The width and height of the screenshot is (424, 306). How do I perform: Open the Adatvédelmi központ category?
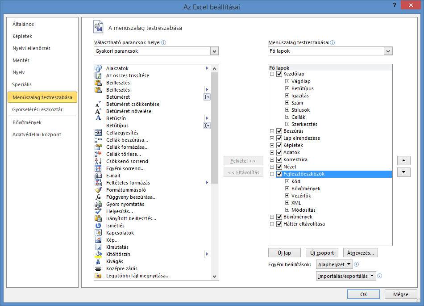coord(37,134)
